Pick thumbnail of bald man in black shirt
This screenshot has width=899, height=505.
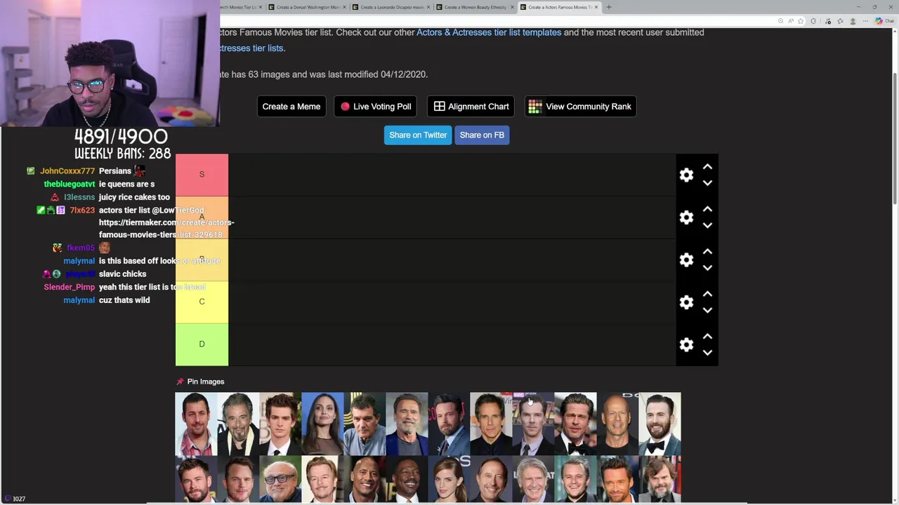[x=617, y=424]
